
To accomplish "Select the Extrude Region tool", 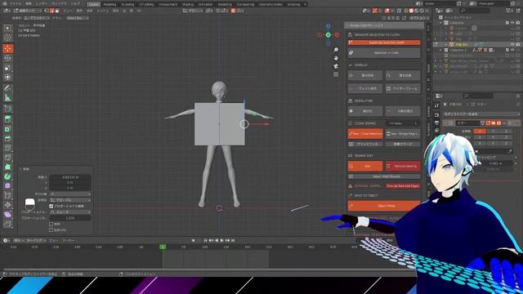I will click(7, 119).
